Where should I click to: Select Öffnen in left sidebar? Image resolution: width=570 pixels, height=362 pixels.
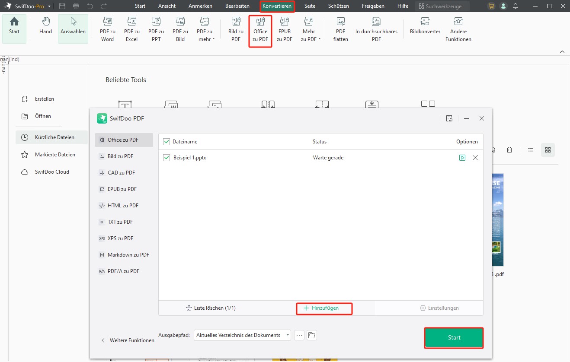point(43,116)
